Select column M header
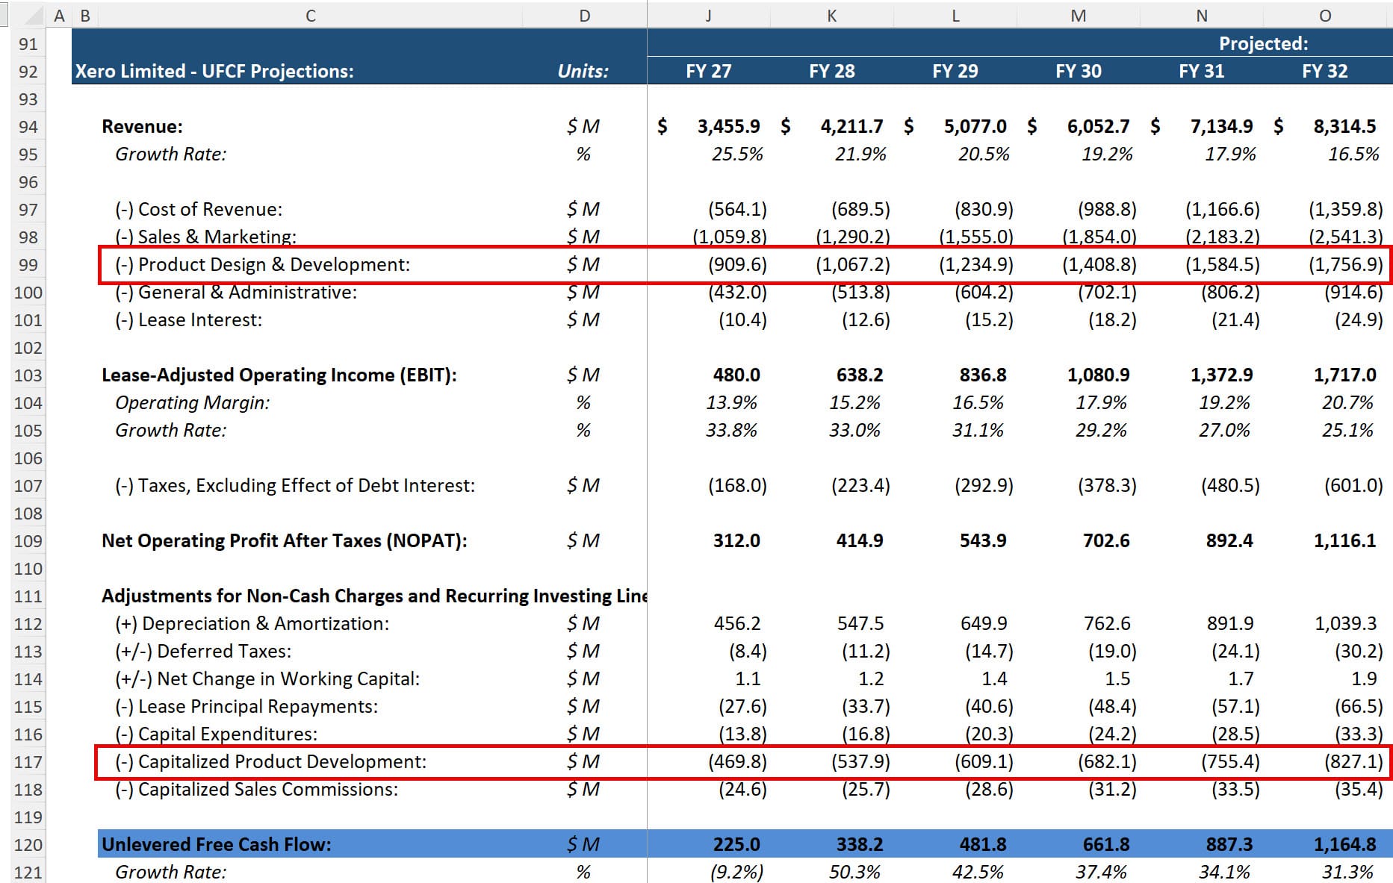 1078,16
